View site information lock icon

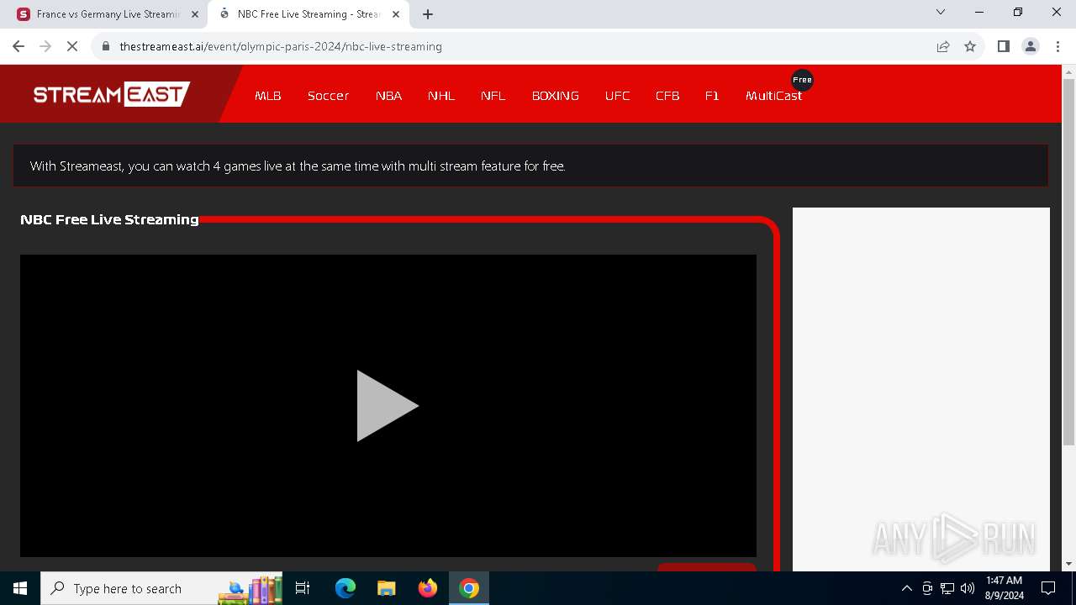click(x=106, y=46)
